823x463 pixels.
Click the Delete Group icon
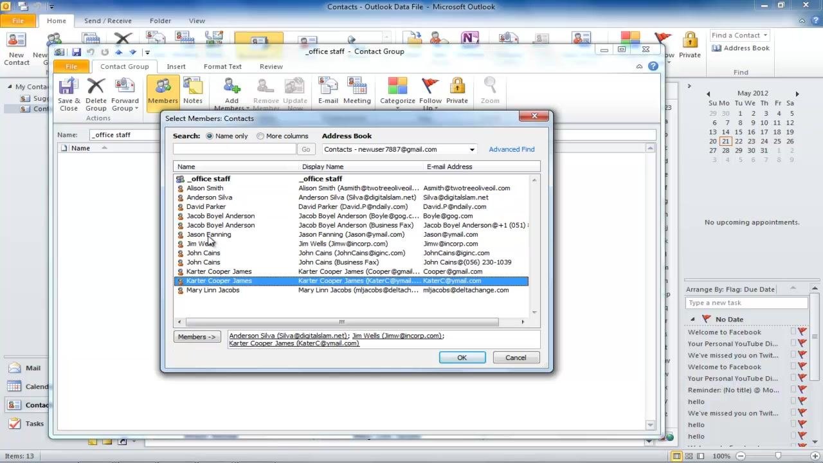96,94
